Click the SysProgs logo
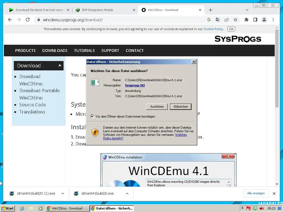283x212 pixels. pos(238,39)
